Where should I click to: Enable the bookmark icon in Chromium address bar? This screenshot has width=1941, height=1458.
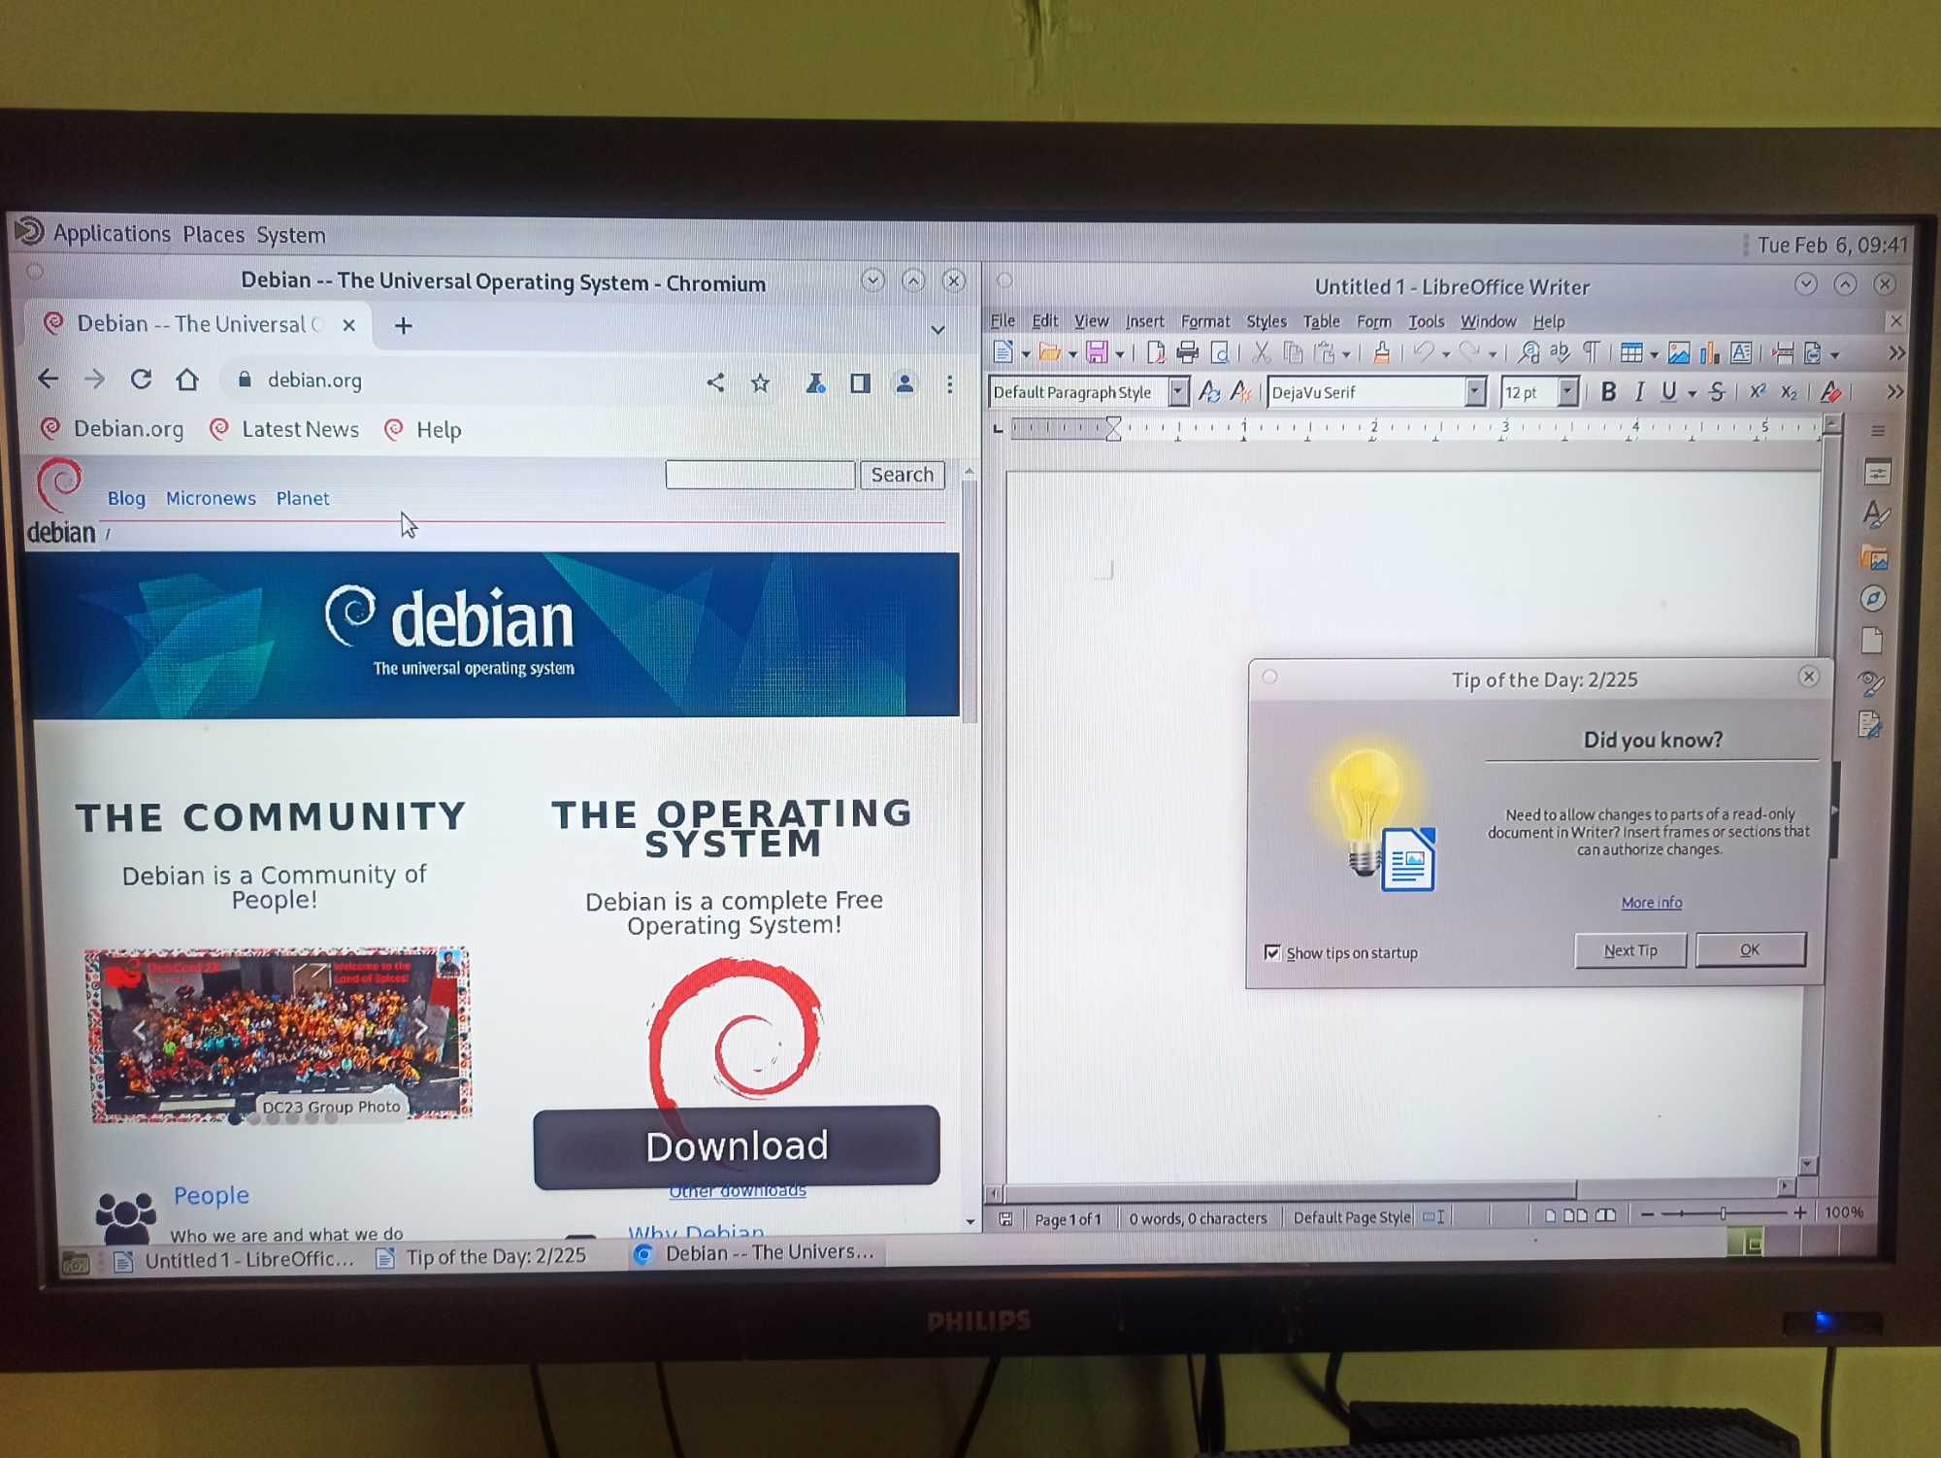tap(762, 381)
